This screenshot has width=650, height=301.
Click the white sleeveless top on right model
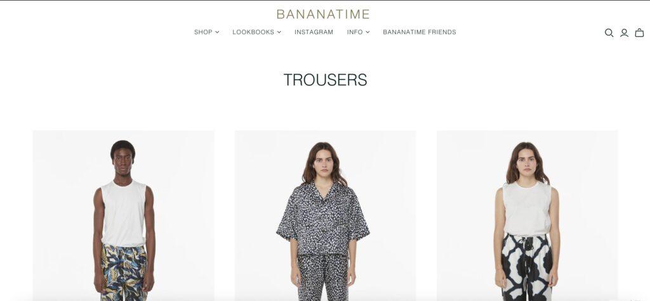point(527,209)
